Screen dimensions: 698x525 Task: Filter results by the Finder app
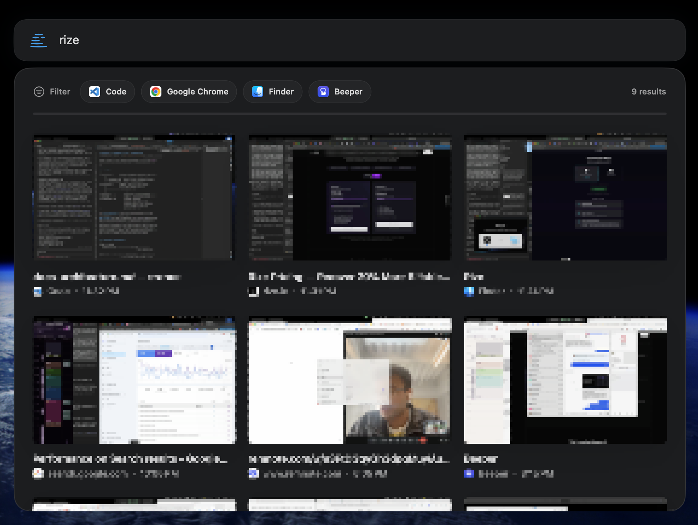[273, 92]
